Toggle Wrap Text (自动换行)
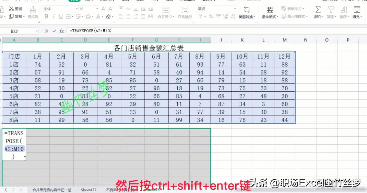This screenshot has width=367, height=193. coord(185,12)
